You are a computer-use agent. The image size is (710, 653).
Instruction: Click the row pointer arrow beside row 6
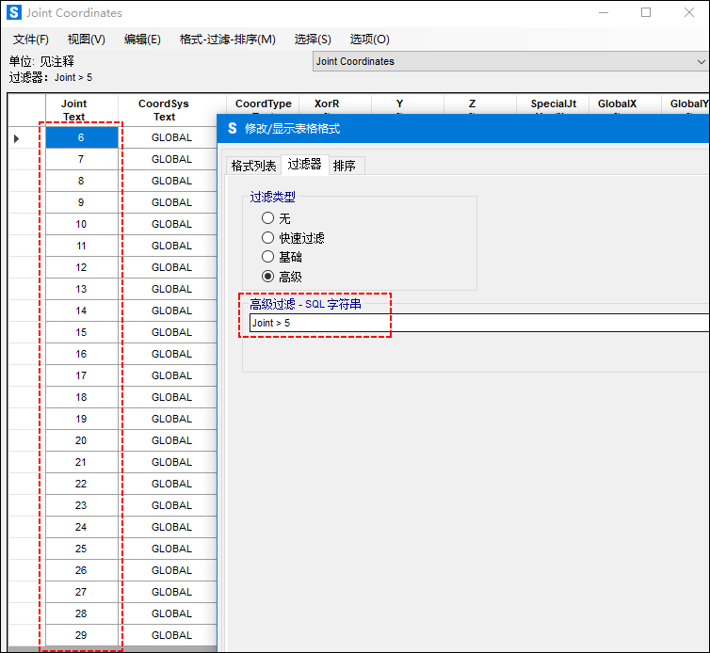tap(17, 138)
